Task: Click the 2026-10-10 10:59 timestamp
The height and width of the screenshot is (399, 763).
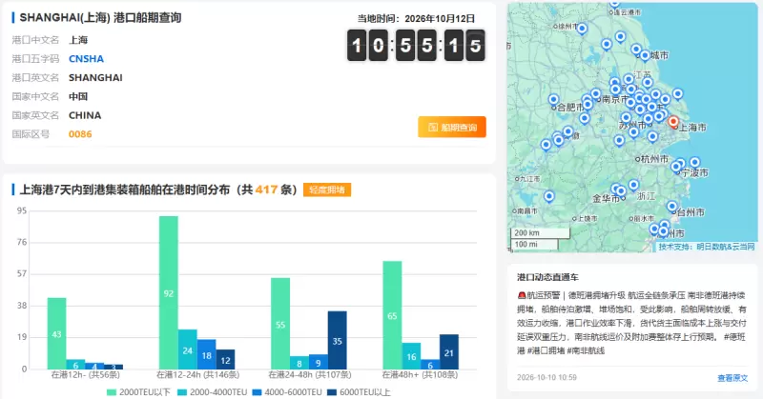Action: tap(546, 378)
